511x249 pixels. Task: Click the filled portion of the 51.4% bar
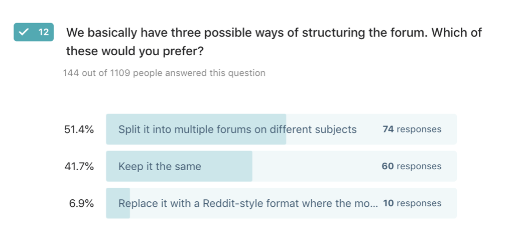pos(196,129)
